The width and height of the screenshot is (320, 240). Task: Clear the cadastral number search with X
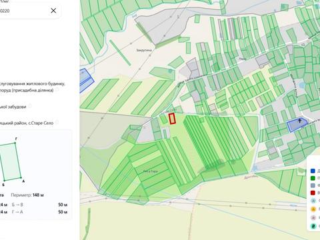[53, 11]
